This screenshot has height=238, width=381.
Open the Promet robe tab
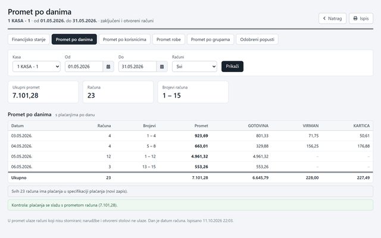click(x=168, y=39)
